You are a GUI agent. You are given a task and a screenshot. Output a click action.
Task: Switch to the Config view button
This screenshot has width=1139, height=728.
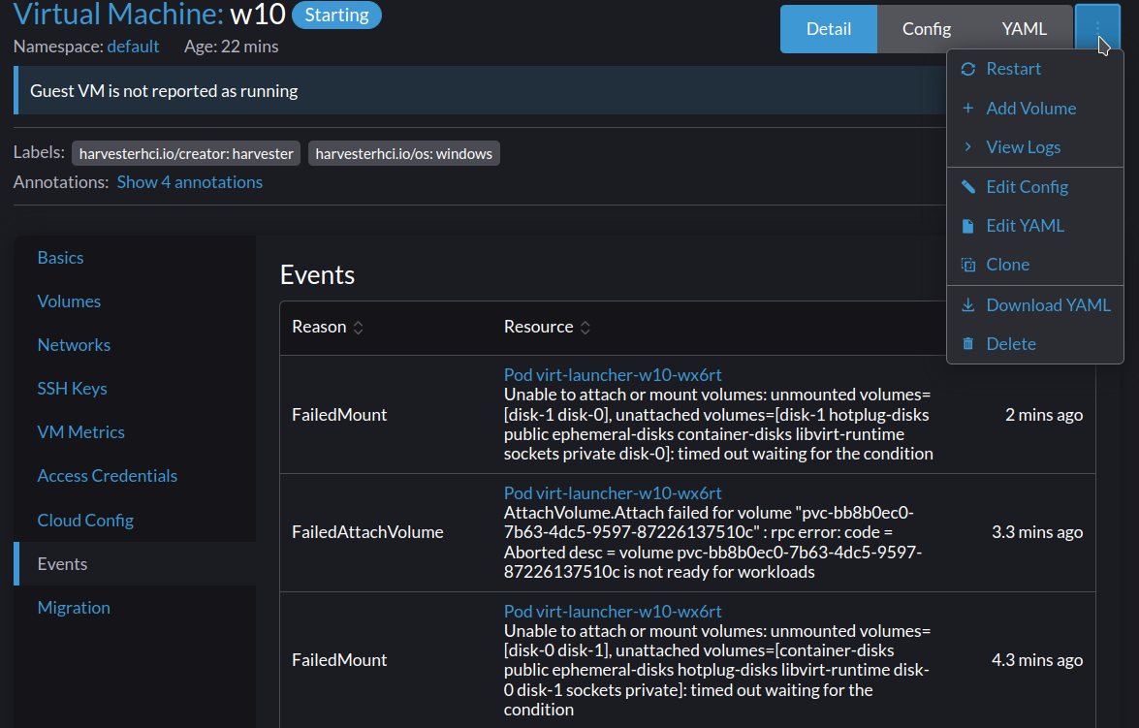pyautogui.click(x=926, y=29)
